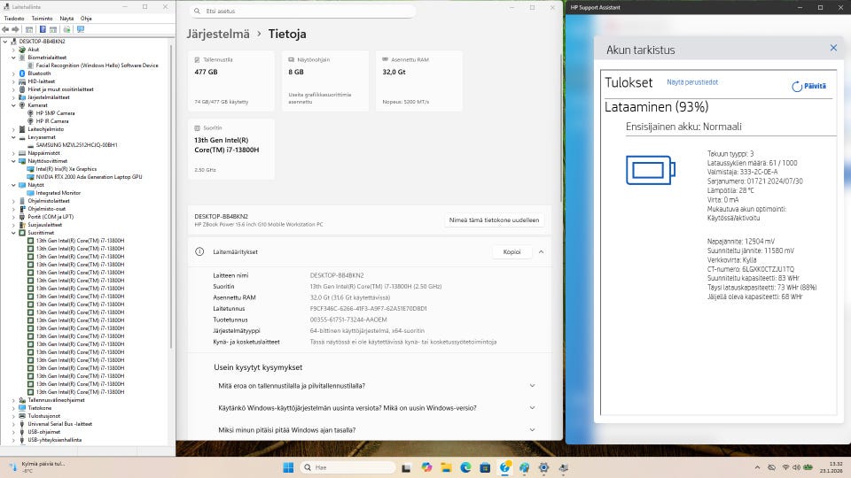Collapse the Laitemääritykset section chevron

click(x=541, y=252)
